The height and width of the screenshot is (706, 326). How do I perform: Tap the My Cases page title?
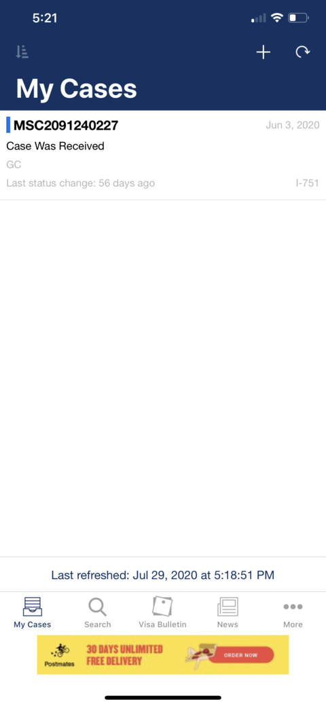click(77, 88)
